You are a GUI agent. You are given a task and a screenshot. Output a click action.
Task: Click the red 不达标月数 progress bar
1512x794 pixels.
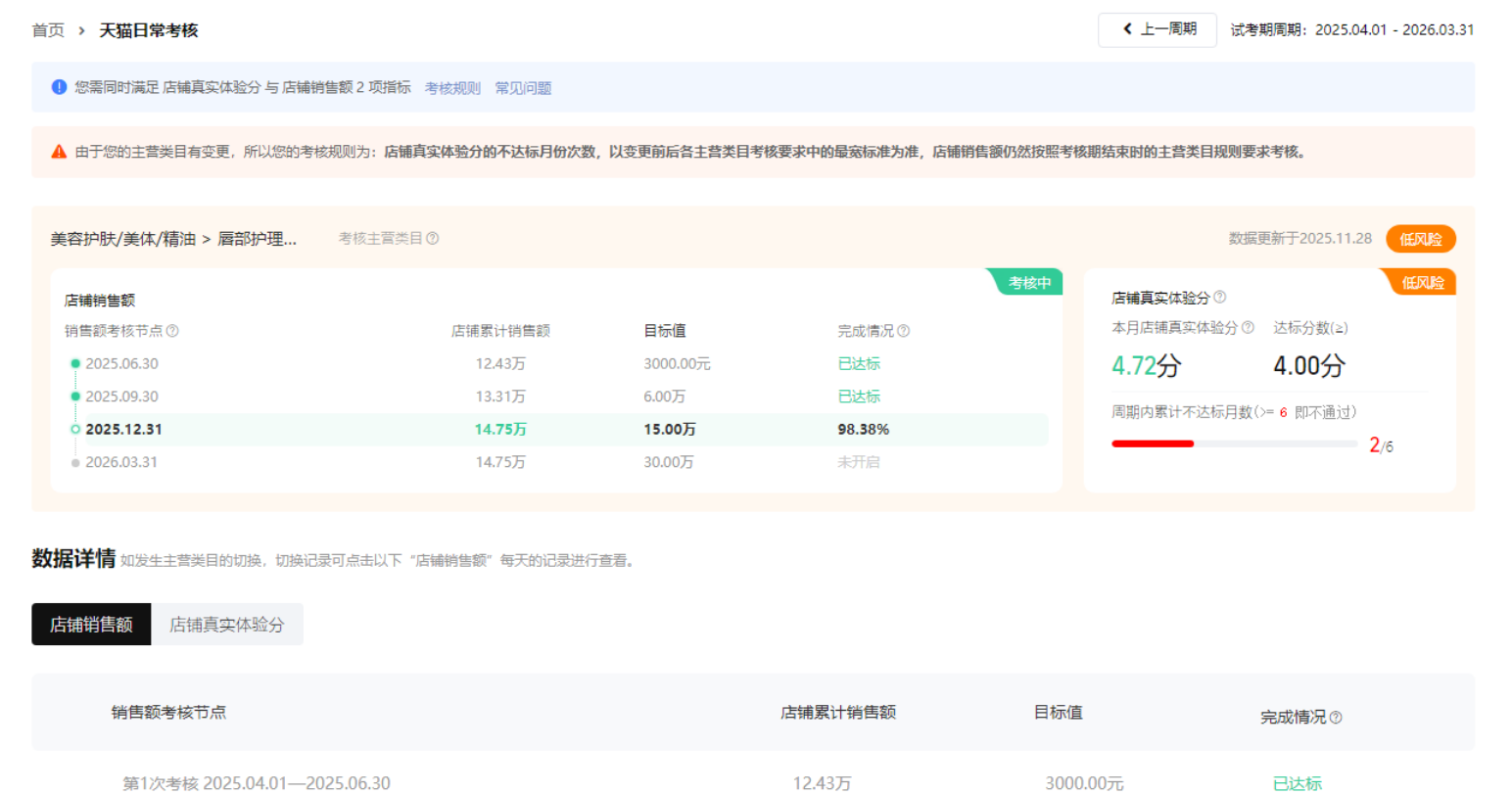pyautogui.click(x=1153, y=444)
